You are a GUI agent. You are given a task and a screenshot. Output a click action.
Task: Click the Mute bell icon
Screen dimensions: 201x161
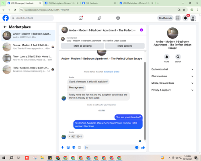tap(167, 57)
